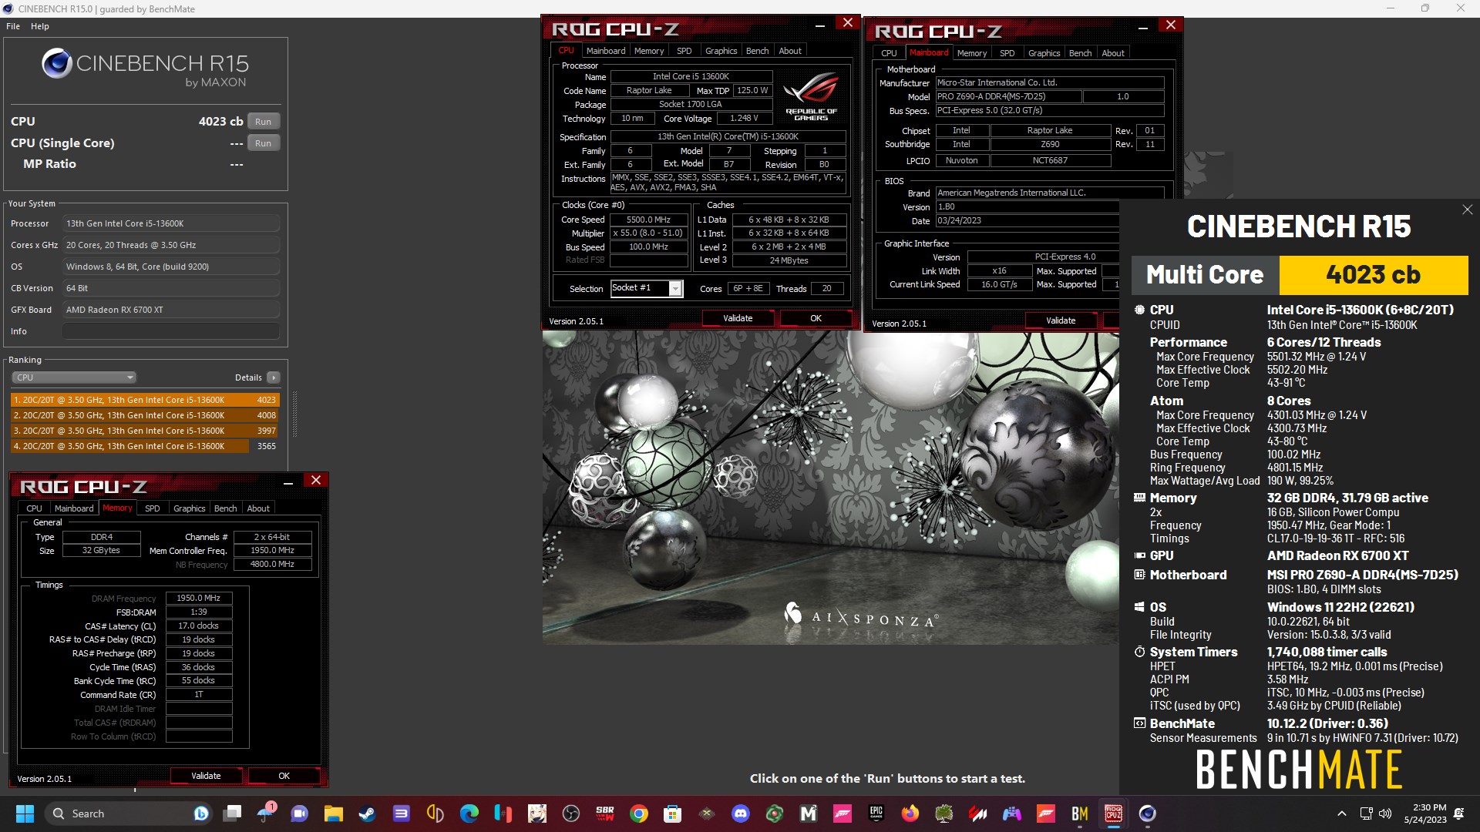Open Graphics tab in CPU window
1480x832 pixels.
[x=721, y=51]
